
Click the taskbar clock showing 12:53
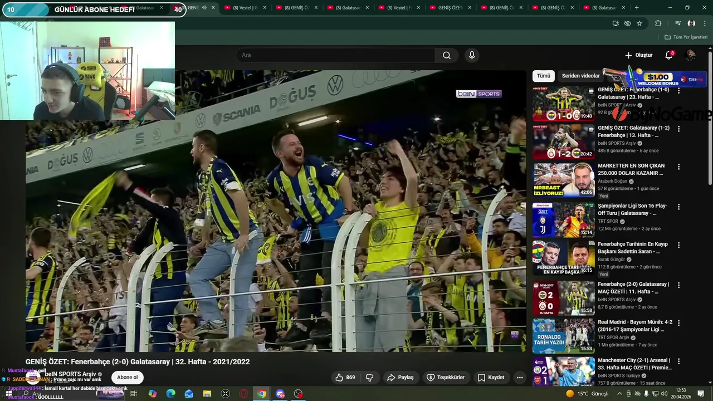pos(681,394)
